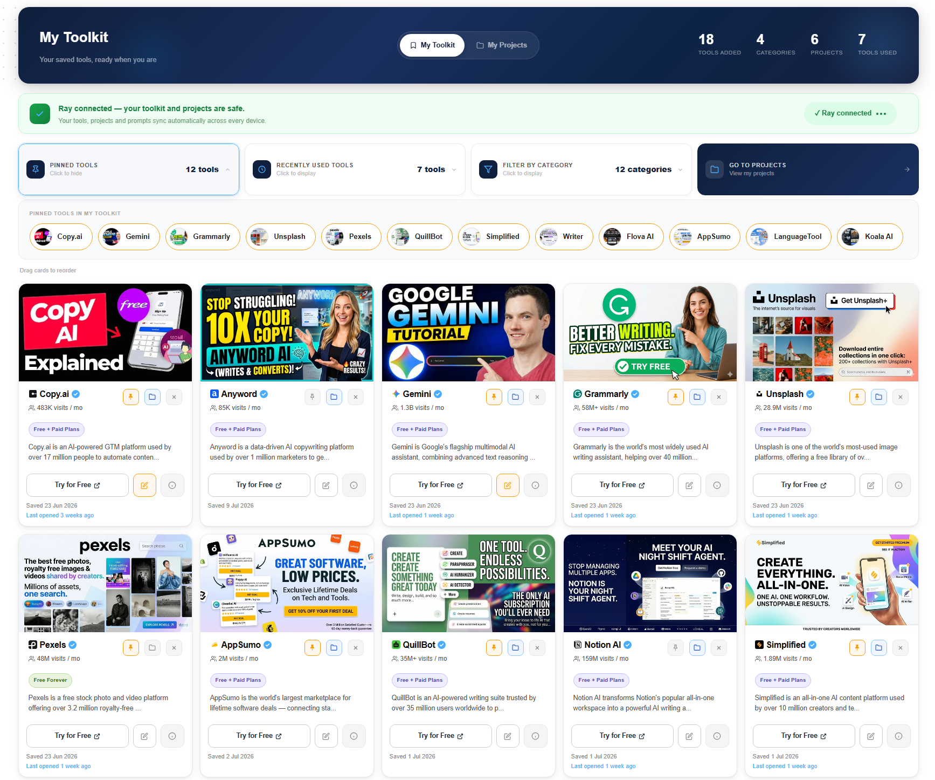The height and width of the screenshot is (780, 935).
Task: Click folder icon on QuillBot card
Action: tap(516, 648)
